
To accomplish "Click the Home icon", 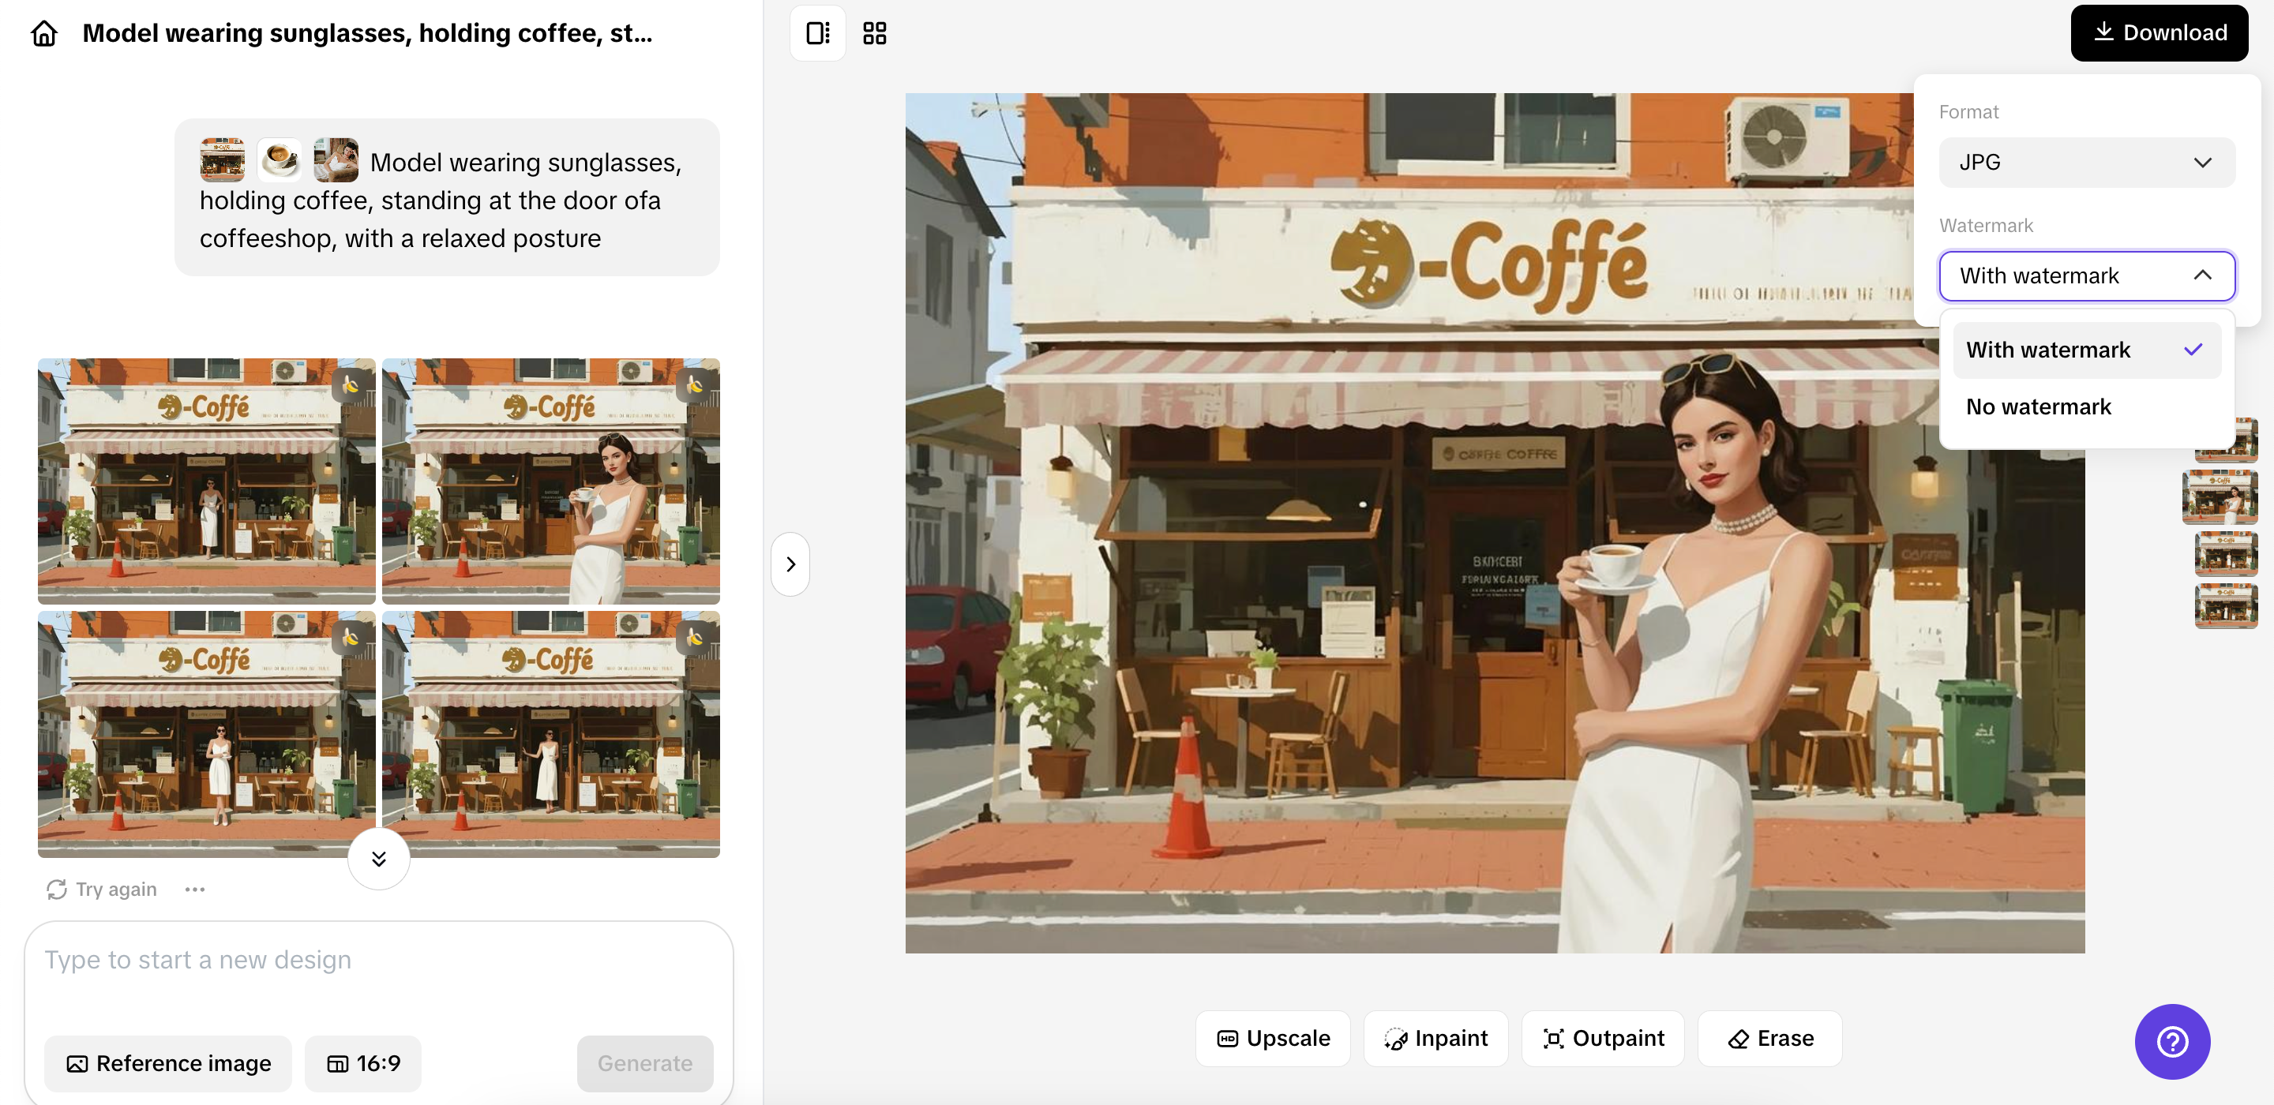I will pos(43,32).
